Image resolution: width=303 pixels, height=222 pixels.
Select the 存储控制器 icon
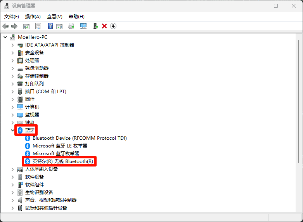click(x=20, y=76)
